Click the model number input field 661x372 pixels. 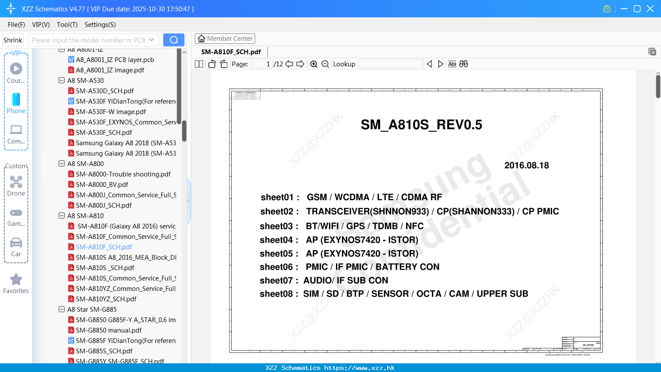pyautogui.click(x=88, y=40)
